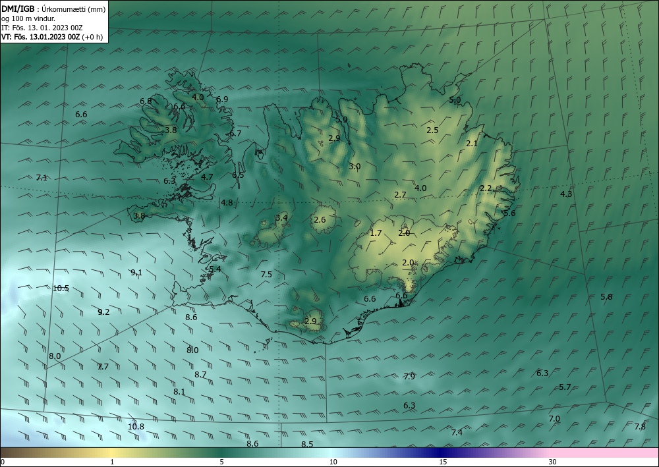
Task: Click the '10' label on the color scale
Action: pos(333,462)
